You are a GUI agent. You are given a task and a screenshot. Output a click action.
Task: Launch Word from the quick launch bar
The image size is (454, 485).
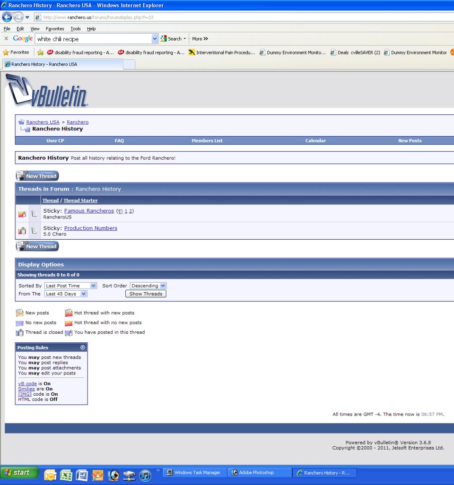[82, 476]
